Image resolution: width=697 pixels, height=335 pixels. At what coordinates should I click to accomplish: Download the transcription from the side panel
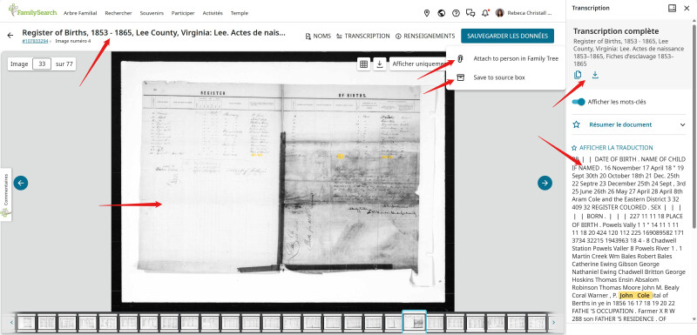pyautogui.click(x=595, y=75)
